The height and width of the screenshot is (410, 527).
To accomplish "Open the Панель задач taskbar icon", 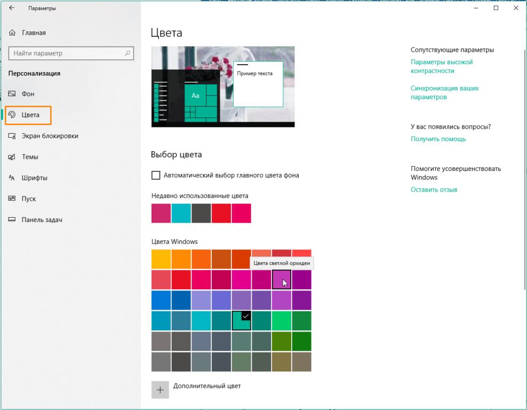I will point(12,220).
